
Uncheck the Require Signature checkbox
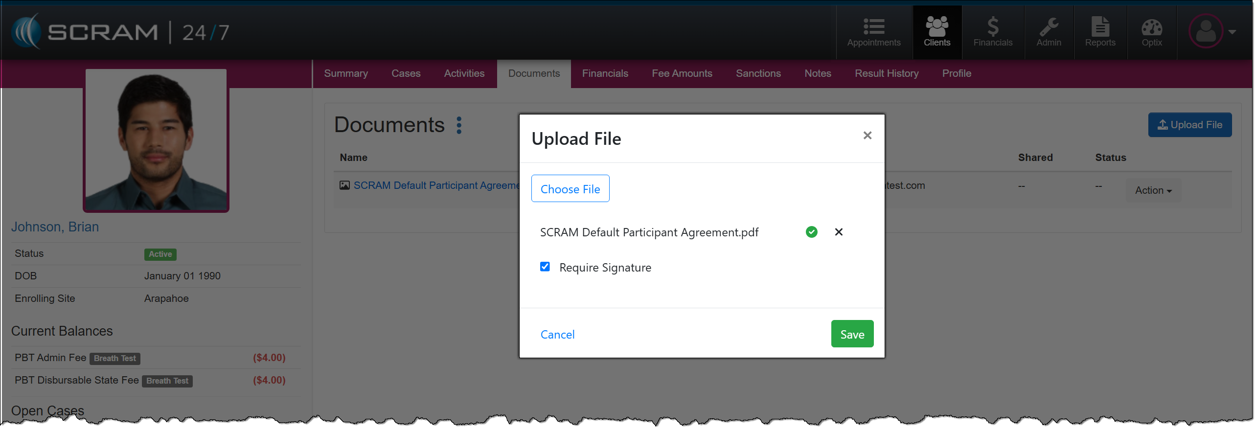coord(545,267)
